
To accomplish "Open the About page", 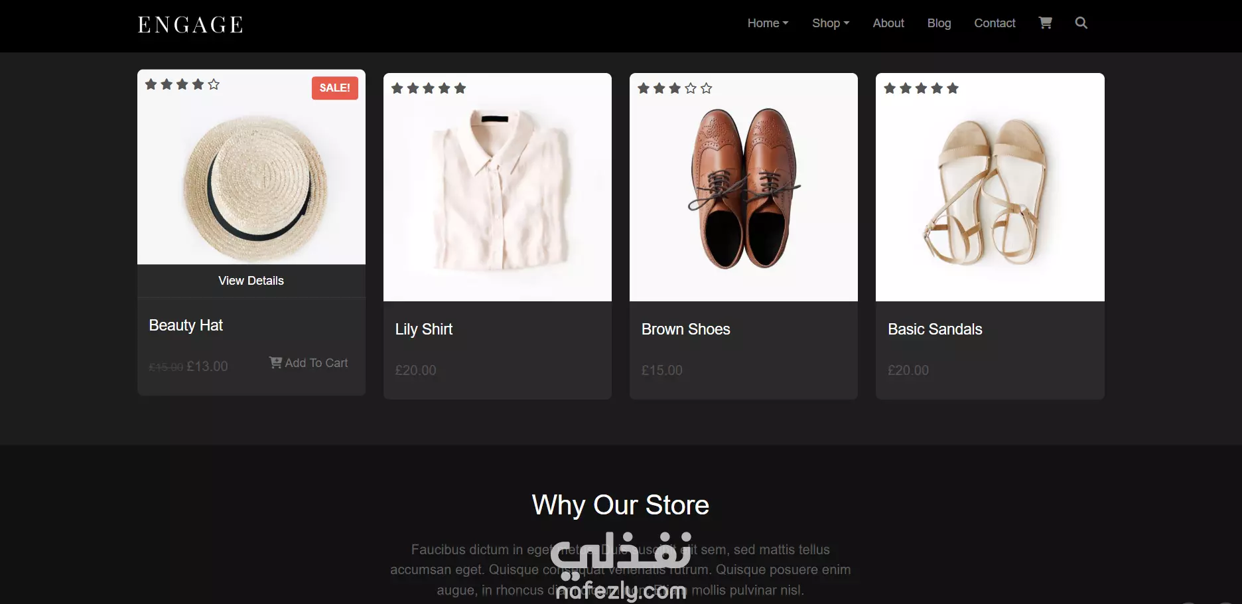I will (888, 23).
